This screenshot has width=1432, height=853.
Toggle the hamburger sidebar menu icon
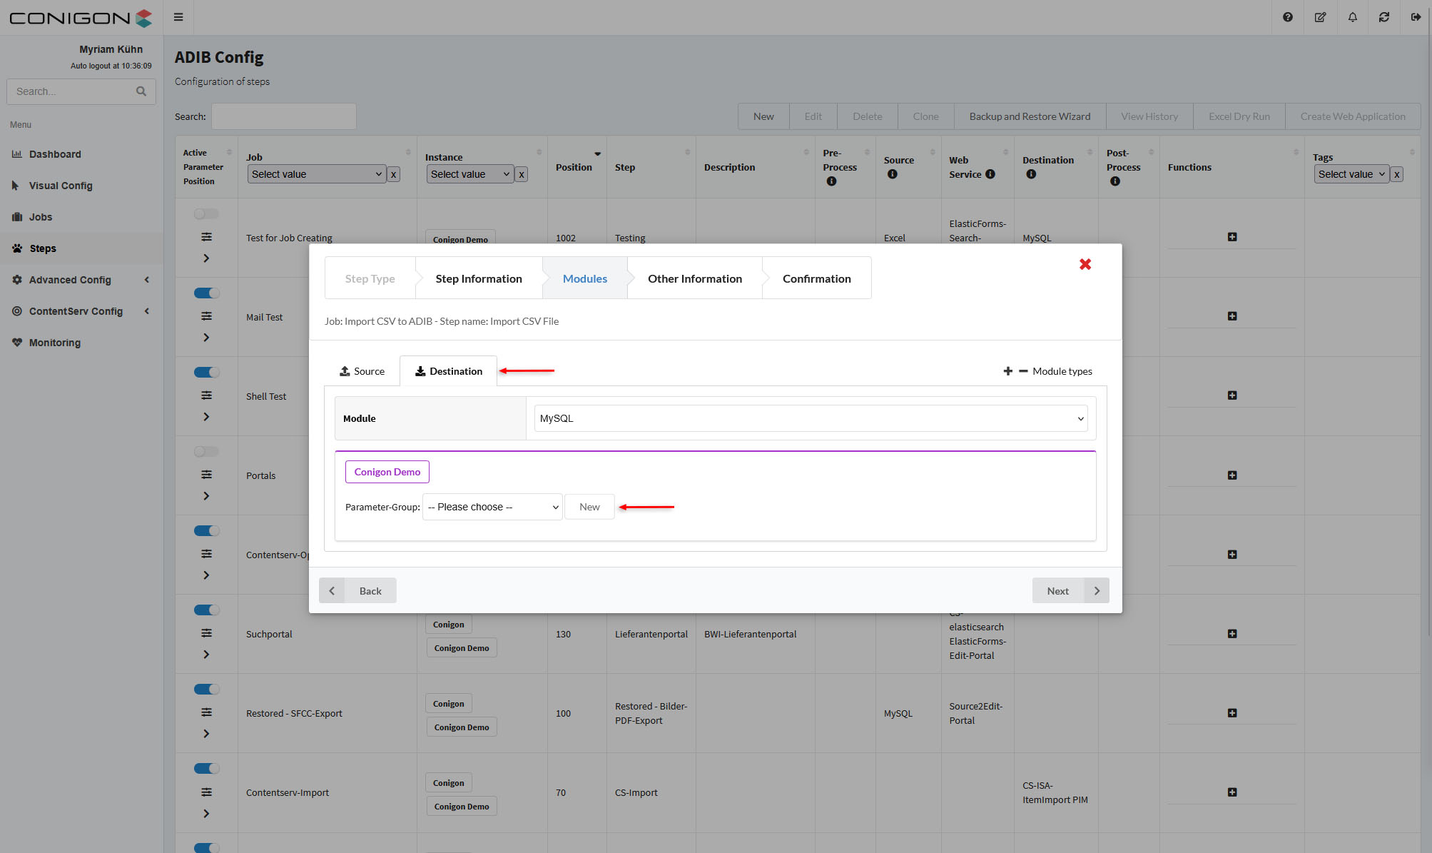coord(178,17)
